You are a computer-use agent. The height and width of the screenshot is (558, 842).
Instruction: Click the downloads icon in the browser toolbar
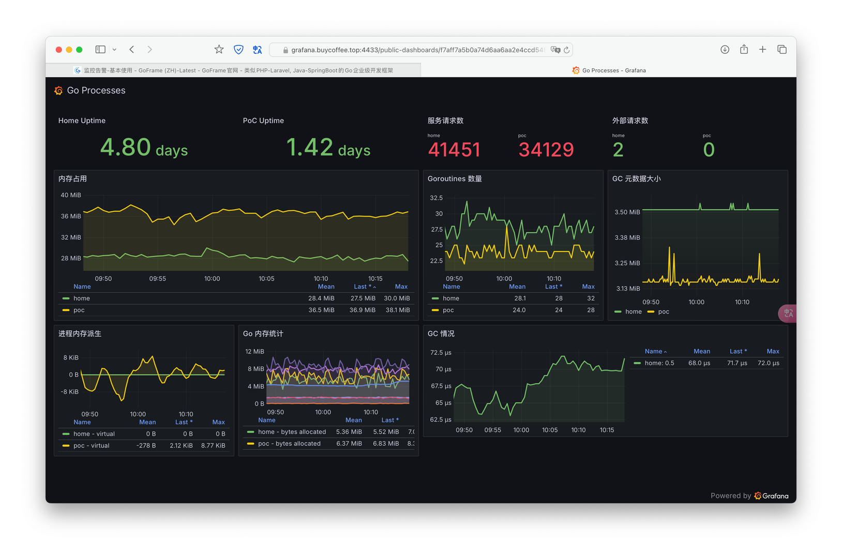point(725,49)
